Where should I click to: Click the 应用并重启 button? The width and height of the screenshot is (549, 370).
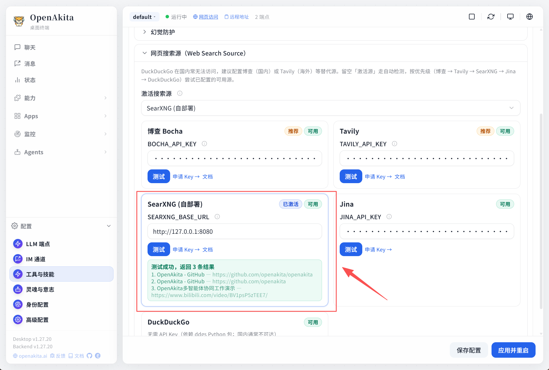pos(513,350)
